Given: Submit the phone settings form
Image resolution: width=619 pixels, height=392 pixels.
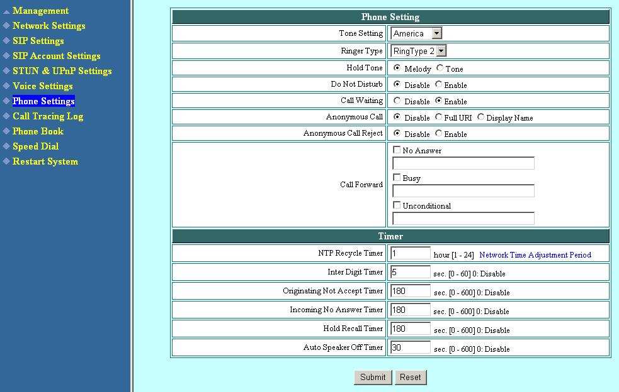Looking at the screenshot, I should [x=373, y=378].
